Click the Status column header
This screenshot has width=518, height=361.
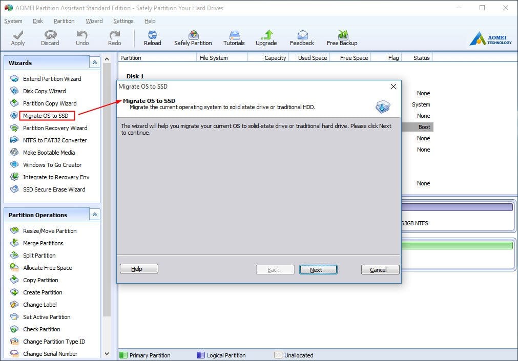pos(417,58)
